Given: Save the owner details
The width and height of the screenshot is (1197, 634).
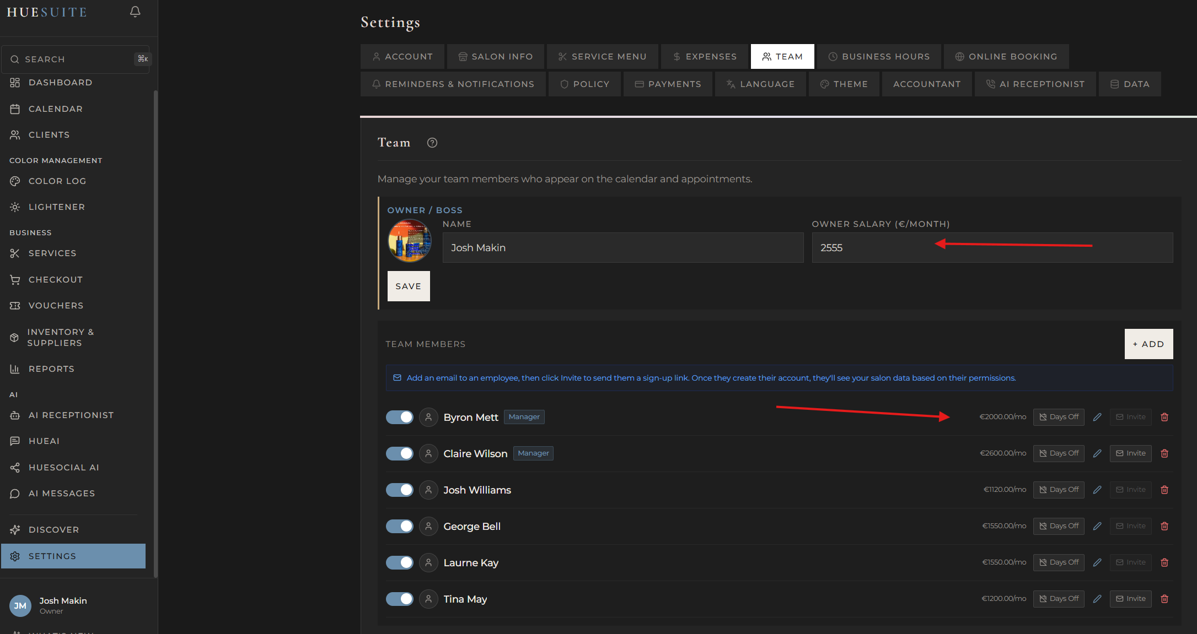Looking at the screenshot, I should pos(408,286).
